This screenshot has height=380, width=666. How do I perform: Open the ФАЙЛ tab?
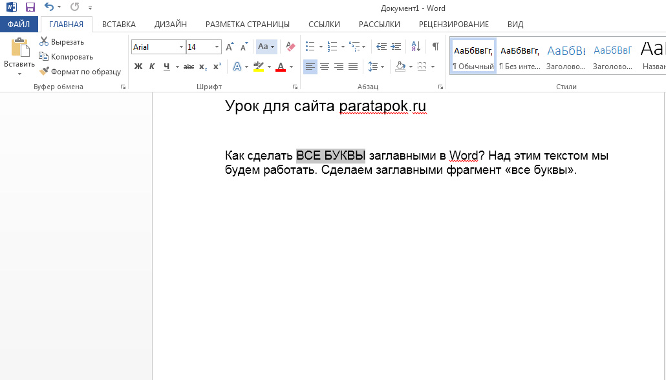pyautogui.click(x=19, y=24)
